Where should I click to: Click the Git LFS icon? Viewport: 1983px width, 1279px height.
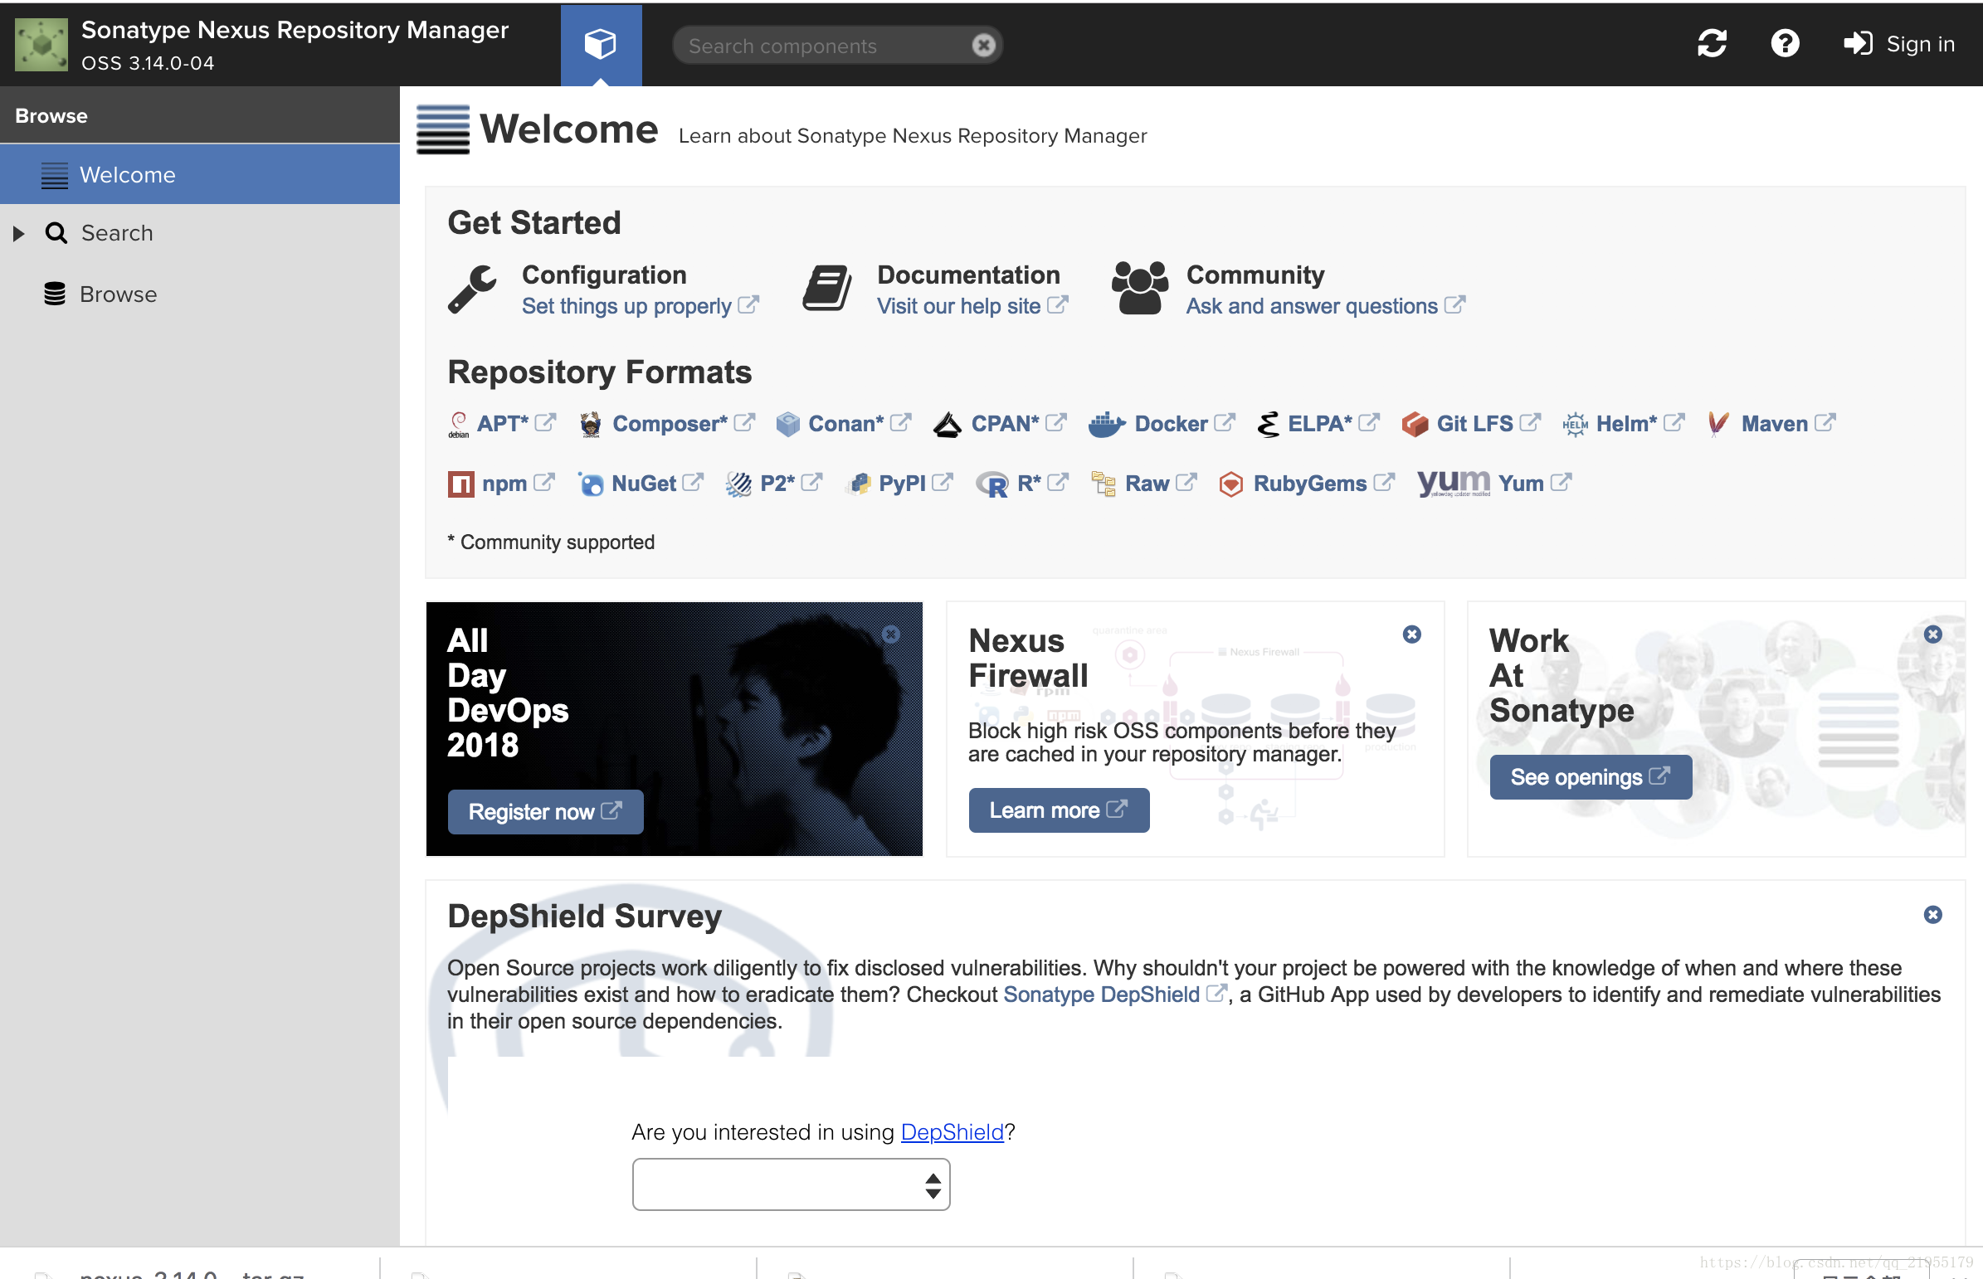pos(1414,425)
